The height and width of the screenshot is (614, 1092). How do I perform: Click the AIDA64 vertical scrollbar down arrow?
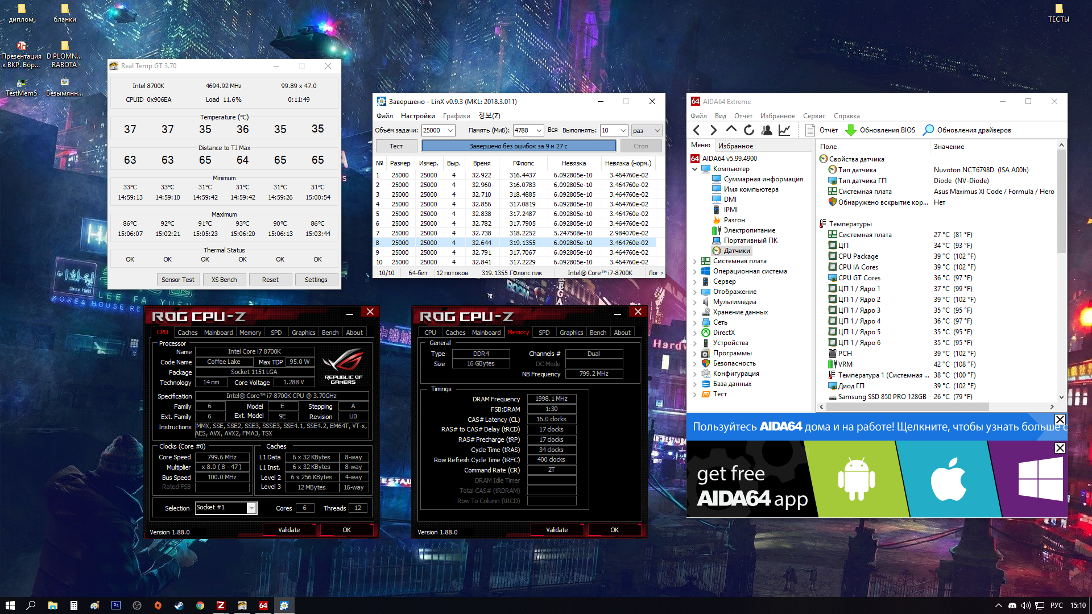pos(1061,397)
